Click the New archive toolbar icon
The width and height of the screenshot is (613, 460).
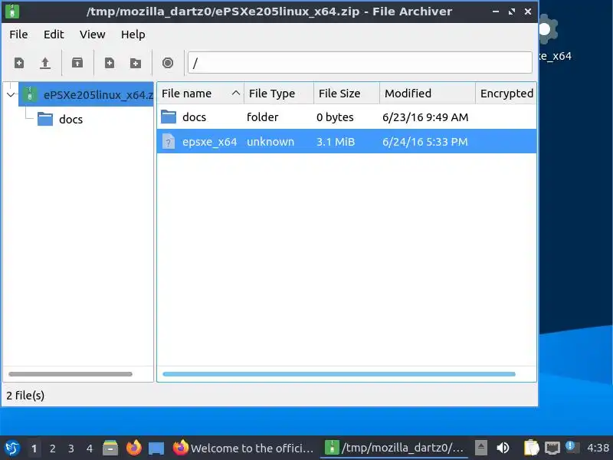coord(19,63)
